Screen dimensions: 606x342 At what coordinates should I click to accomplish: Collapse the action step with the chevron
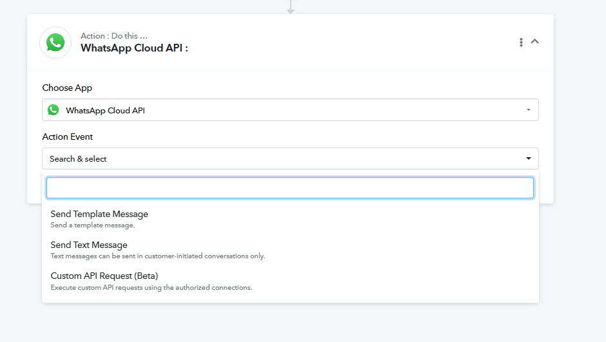click(535, 41)
